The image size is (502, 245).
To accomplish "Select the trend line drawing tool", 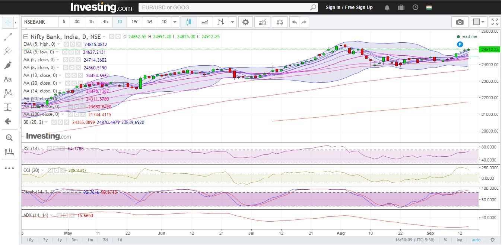I will click(x=8, y=37).
